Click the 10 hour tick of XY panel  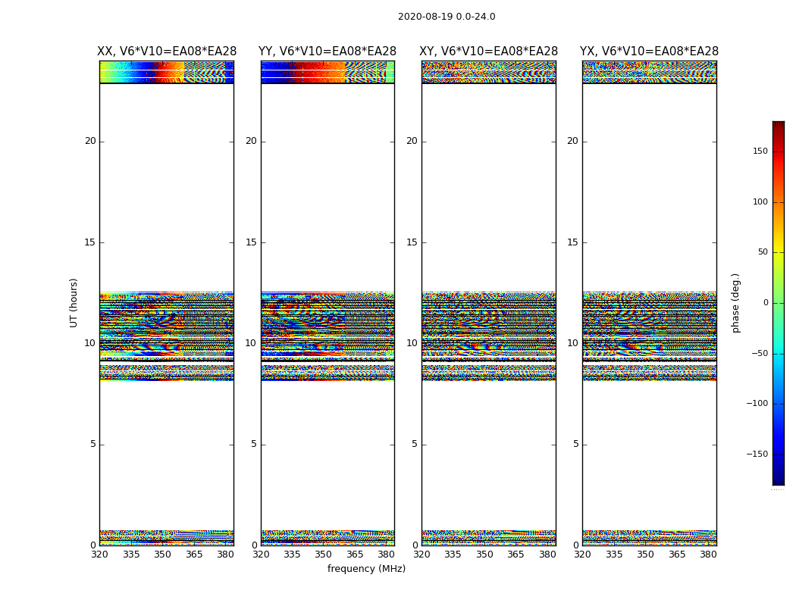pyautogui.click(x=412, y=343)
